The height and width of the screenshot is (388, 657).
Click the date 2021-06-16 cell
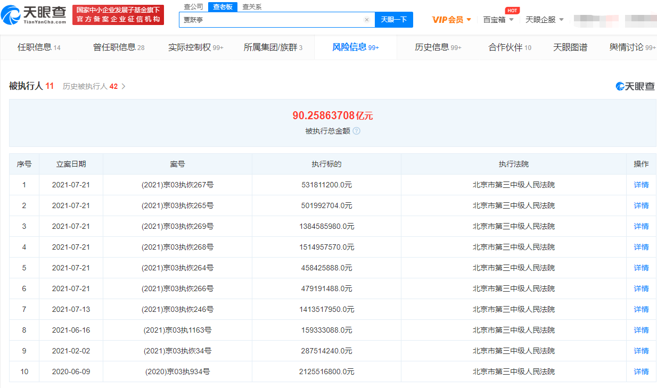pos(71,330)
